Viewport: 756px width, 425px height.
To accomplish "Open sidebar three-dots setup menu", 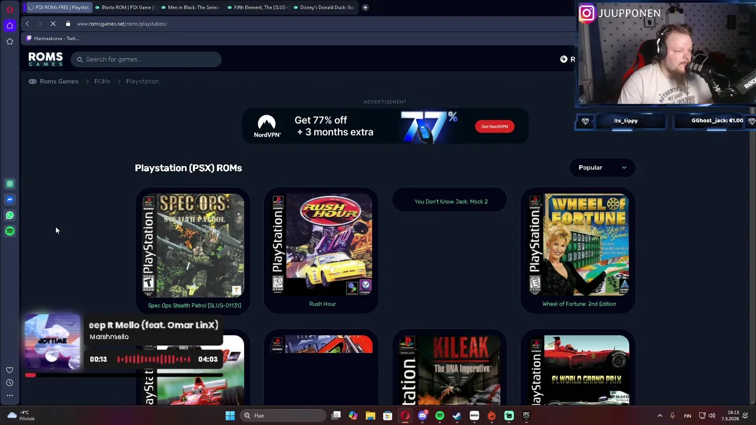I will (9, 395).
